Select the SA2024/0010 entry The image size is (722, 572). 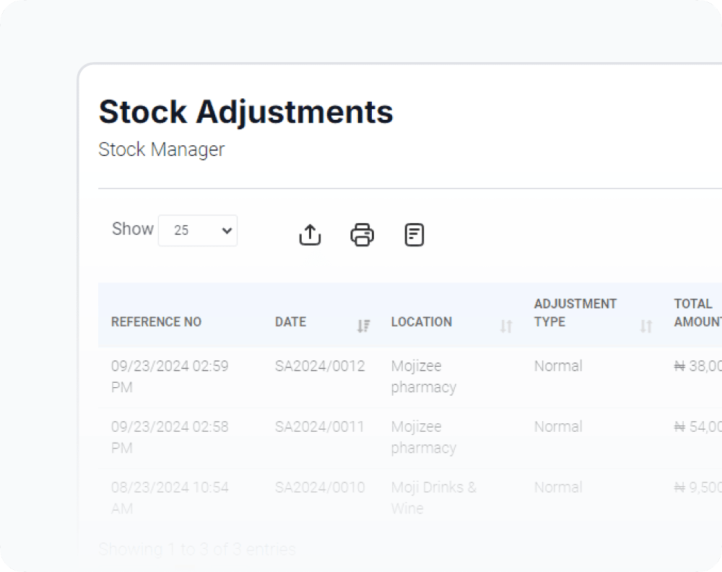coord(320,487)
